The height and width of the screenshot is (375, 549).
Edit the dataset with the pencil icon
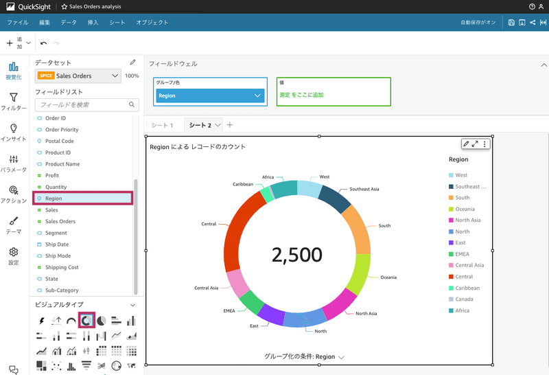pyautogui.click(x=132, y=62)
